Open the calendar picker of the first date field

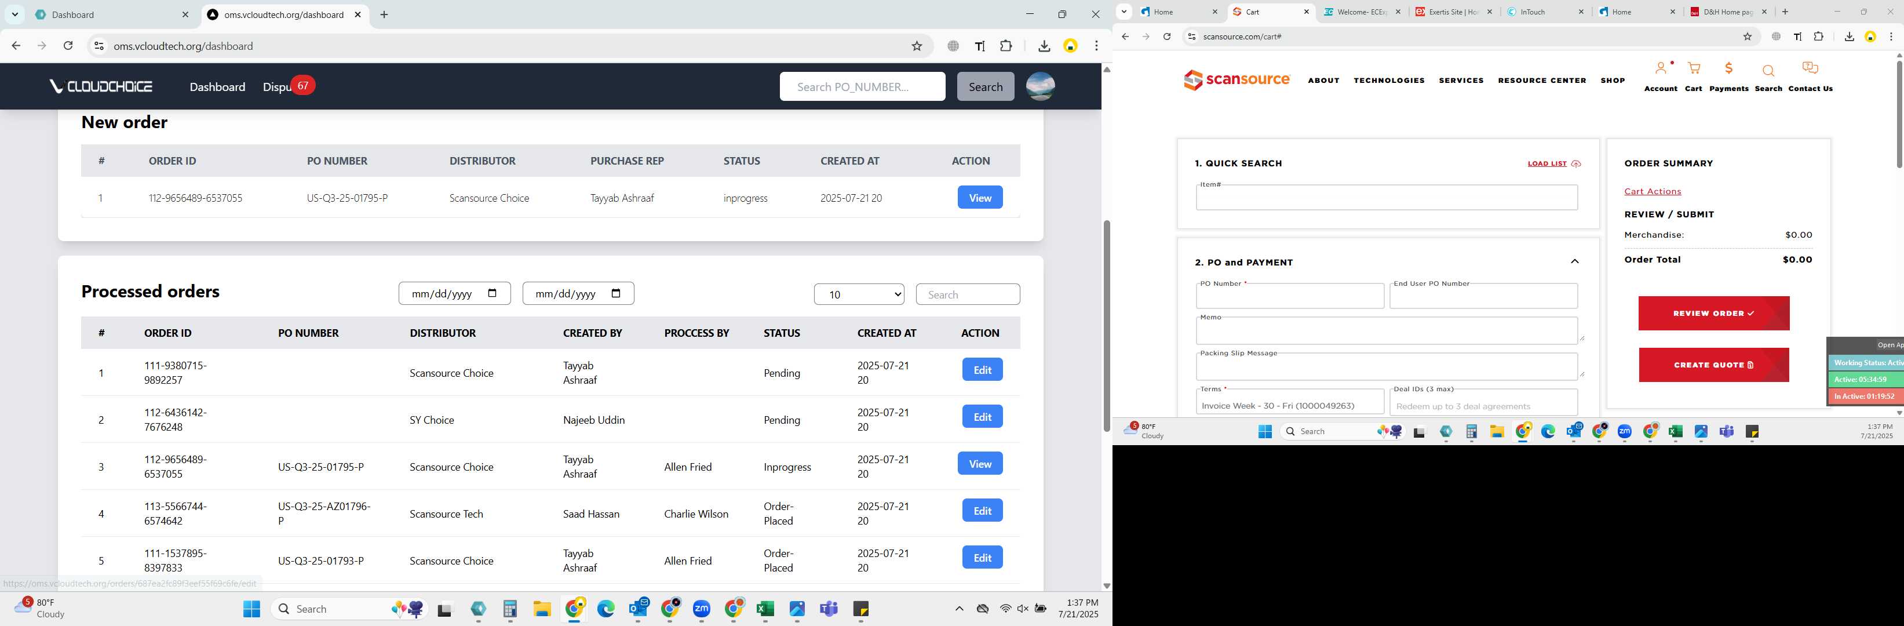[493, 293]
